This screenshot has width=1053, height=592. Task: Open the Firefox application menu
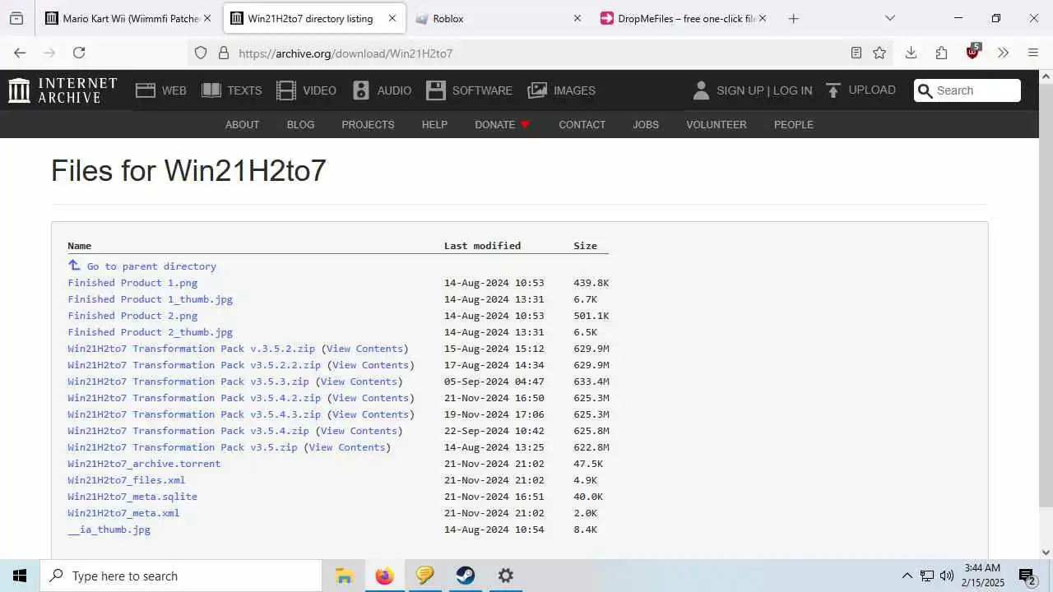pyautogui.click(x=1033, y=53)
